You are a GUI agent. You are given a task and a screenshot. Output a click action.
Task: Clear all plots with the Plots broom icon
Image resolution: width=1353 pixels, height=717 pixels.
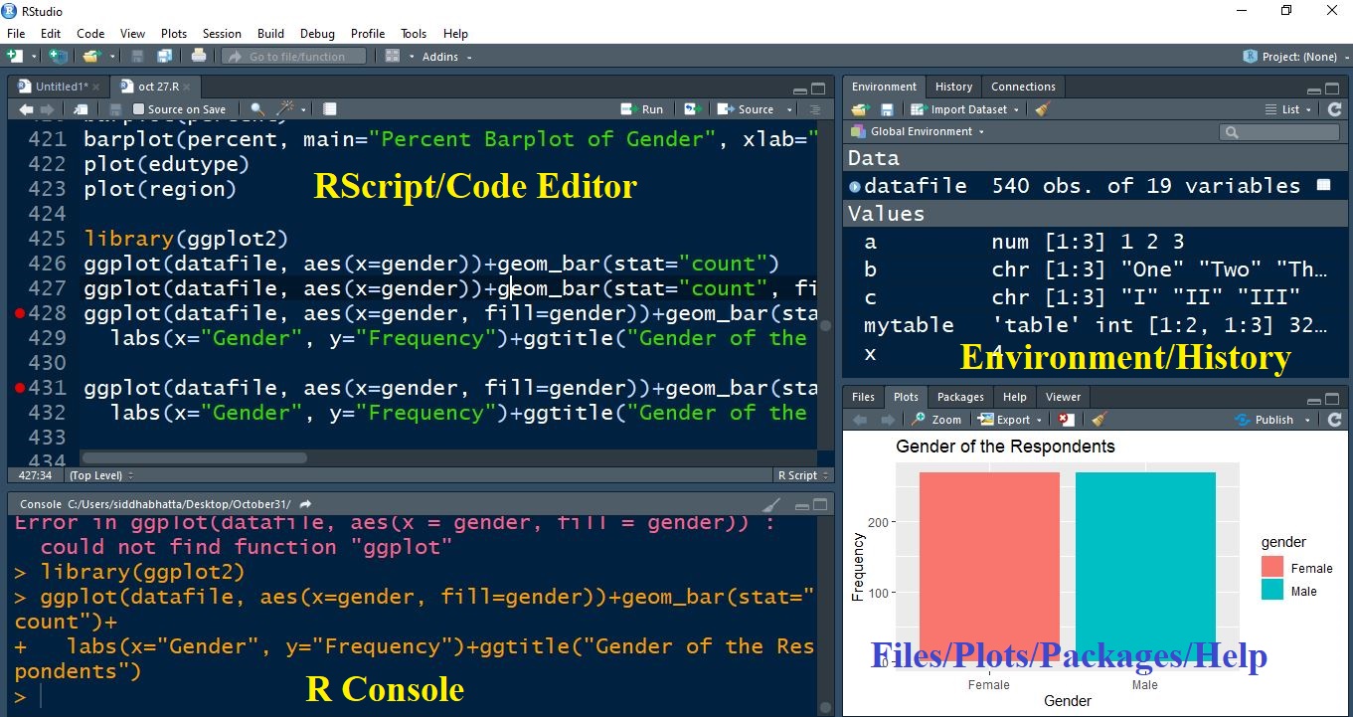tap(1098, 420)
